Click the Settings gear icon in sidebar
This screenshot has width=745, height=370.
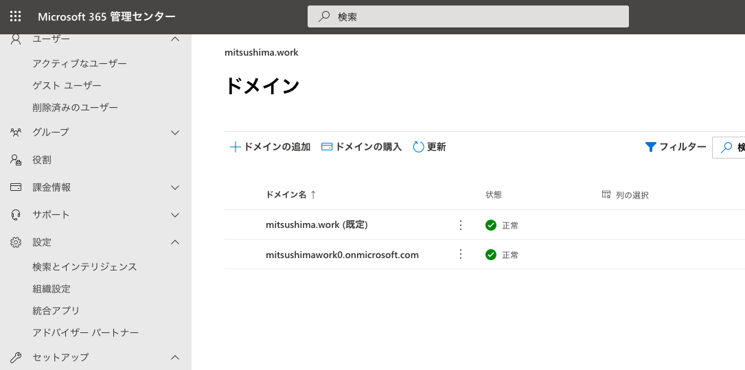click(16, 242)
